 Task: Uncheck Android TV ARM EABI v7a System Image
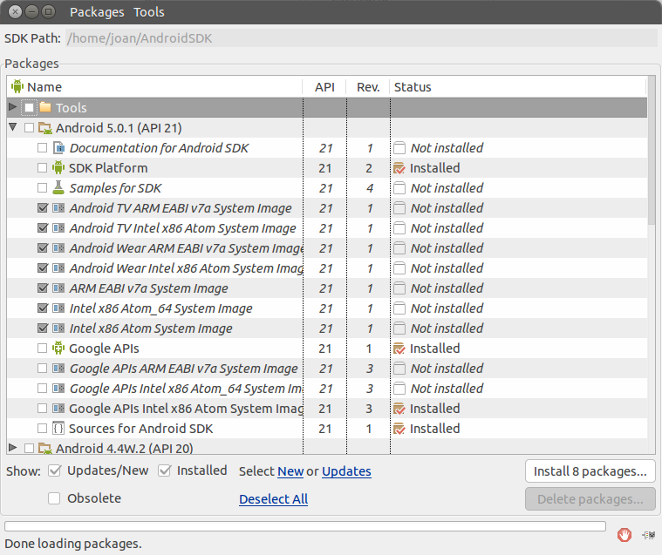[x=42, y=207]
